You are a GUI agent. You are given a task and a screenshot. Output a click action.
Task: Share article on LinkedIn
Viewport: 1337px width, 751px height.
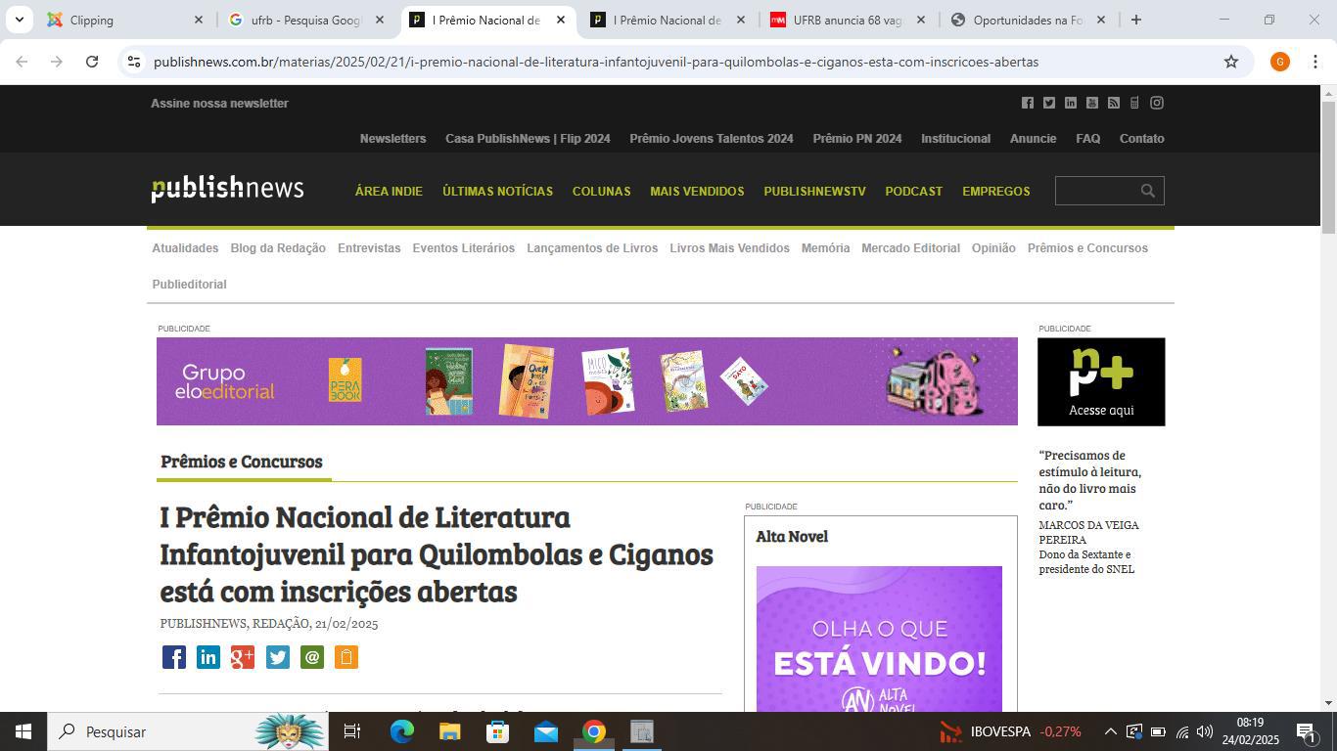click(208, 657)
